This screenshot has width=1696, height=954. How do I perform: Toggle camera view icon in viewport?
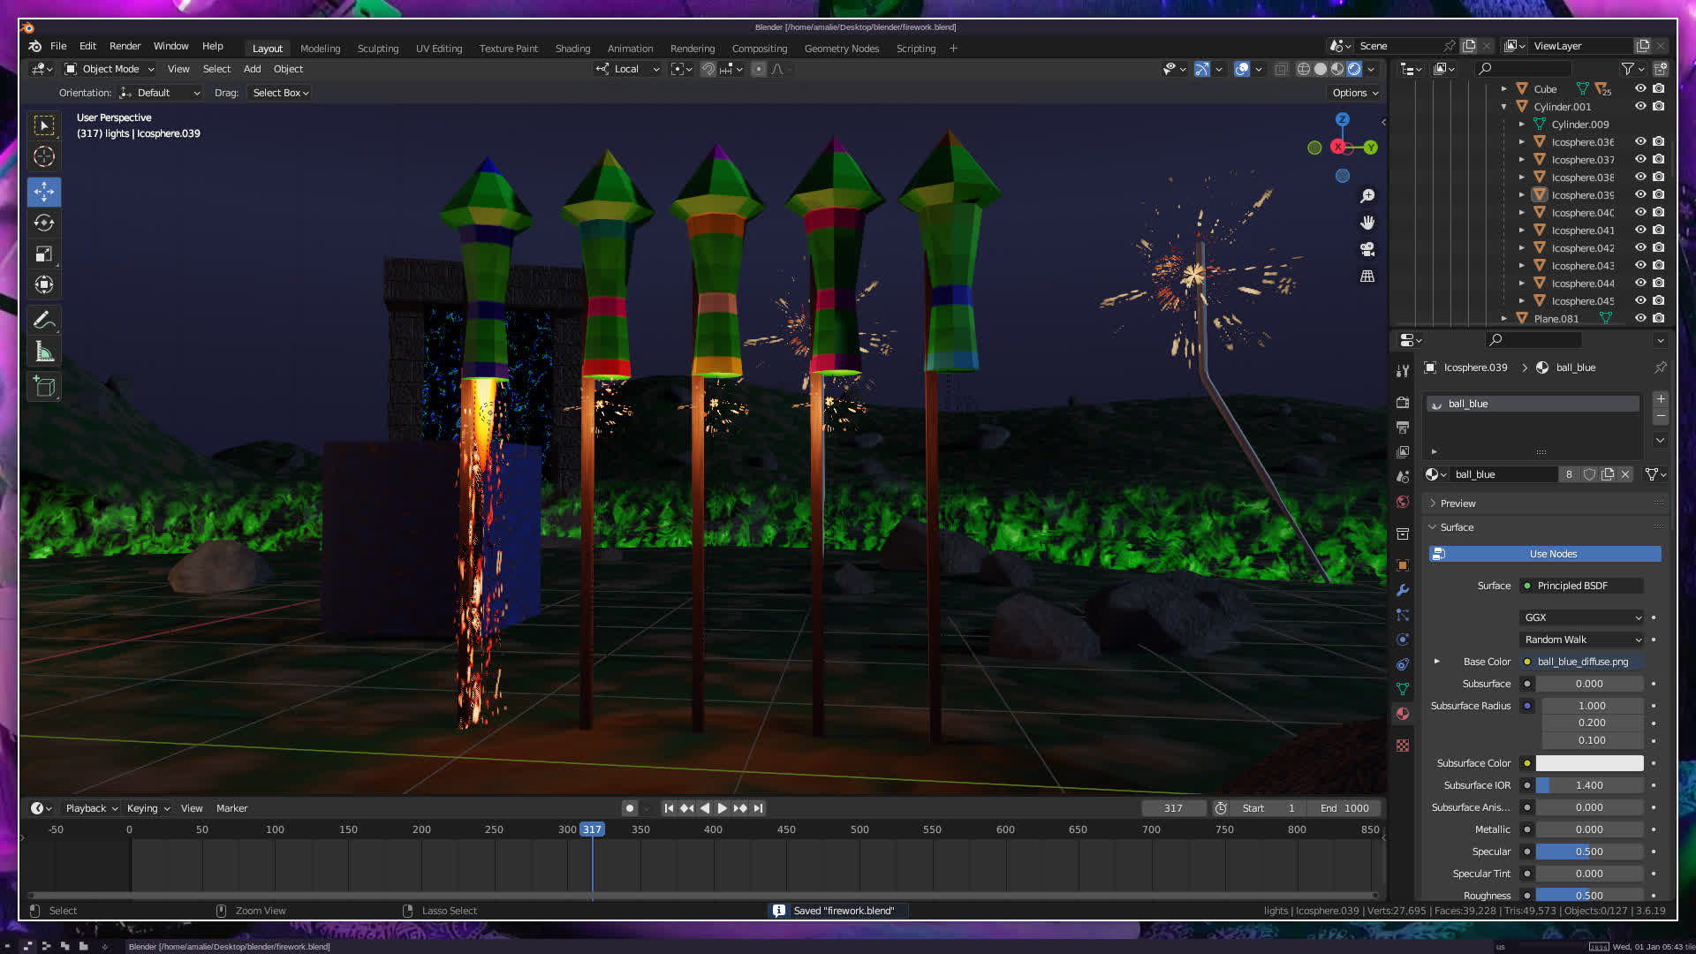1367,249
